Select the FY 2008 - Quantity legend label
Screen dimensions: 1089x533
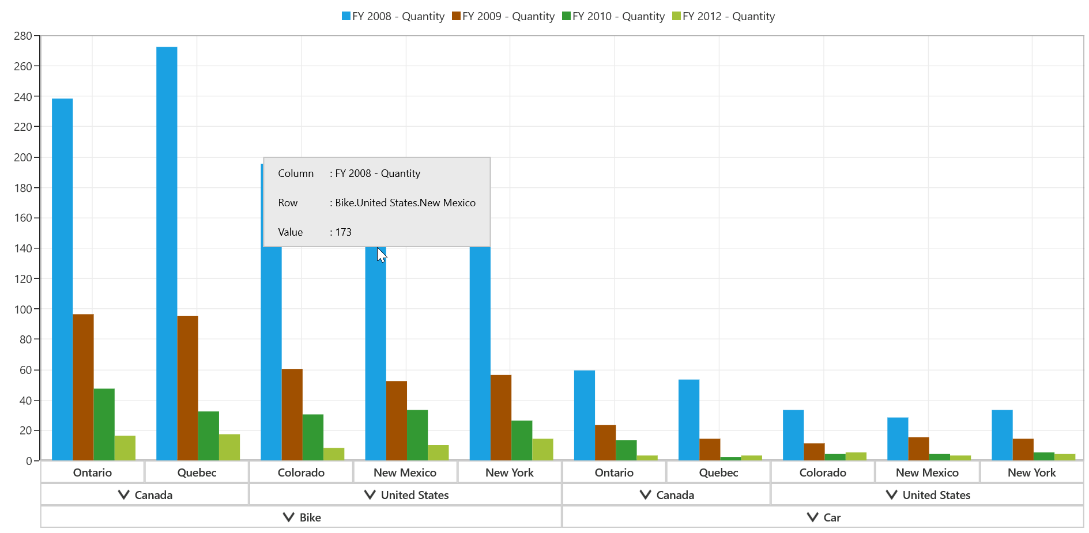[398, 16]
